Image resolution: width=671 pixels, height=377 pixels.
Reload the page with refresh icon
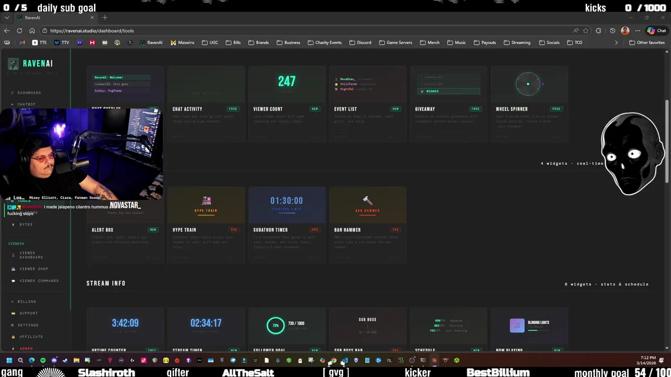19,30
